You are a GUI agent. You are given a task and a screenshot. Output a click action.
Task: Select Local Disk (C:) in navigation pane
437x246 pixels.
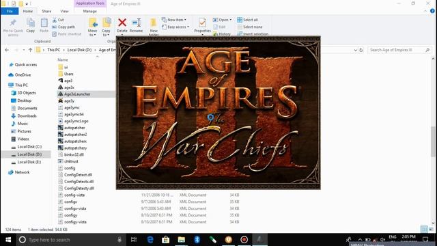tap(29, 147)
